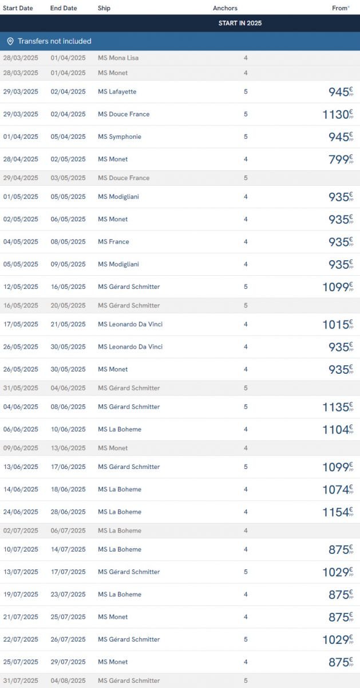Choose the 799€ price for MS Monet
Screen dimensions: 360x688
(x=340, y=159)
